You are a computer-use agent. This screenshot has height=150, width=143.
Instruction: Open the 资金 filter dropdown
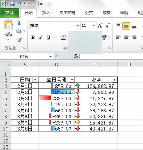coord(114,80)
